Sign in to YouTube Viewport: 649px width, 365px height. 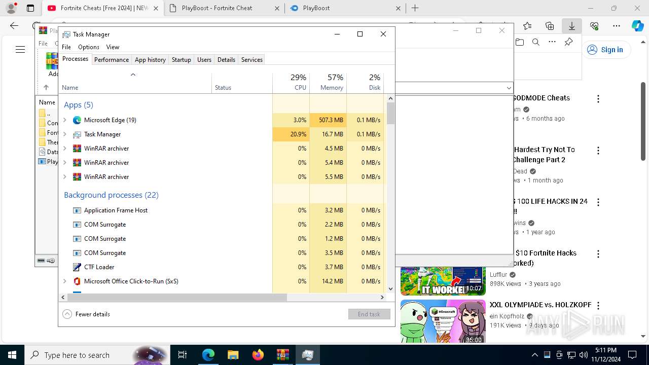point(605,50)
